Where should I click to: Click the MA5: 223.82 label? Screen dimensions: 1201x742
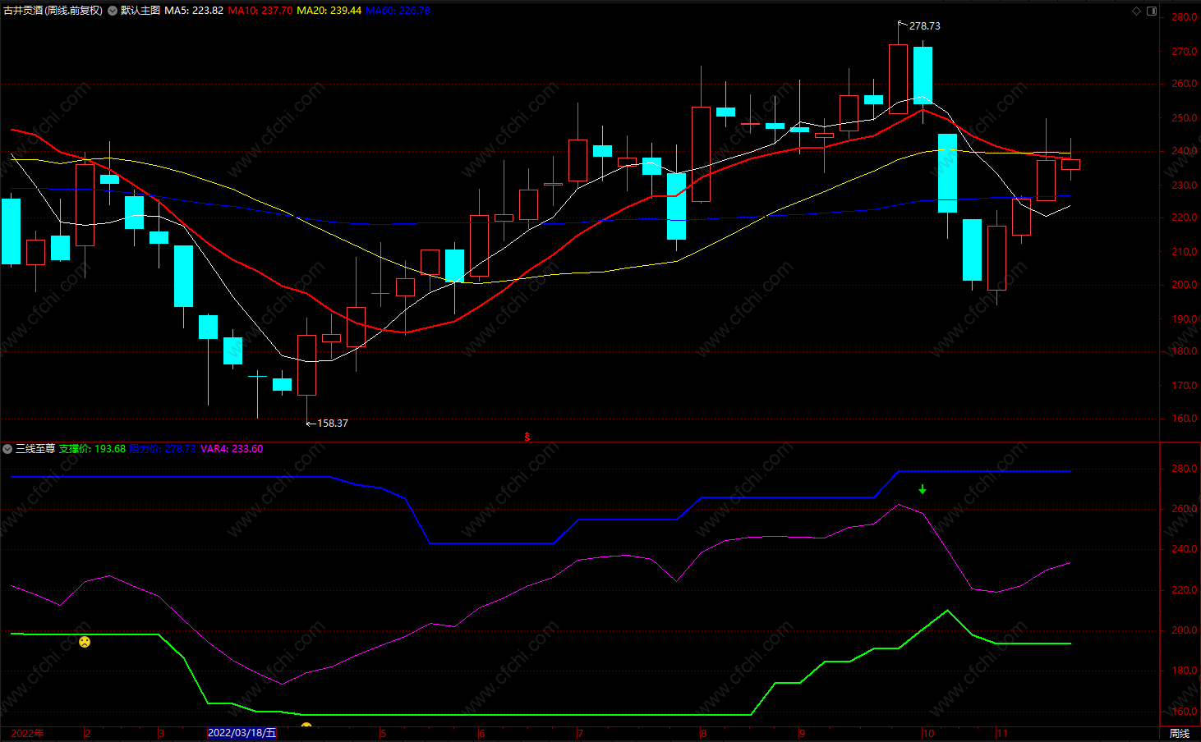[x=194, y=11]
